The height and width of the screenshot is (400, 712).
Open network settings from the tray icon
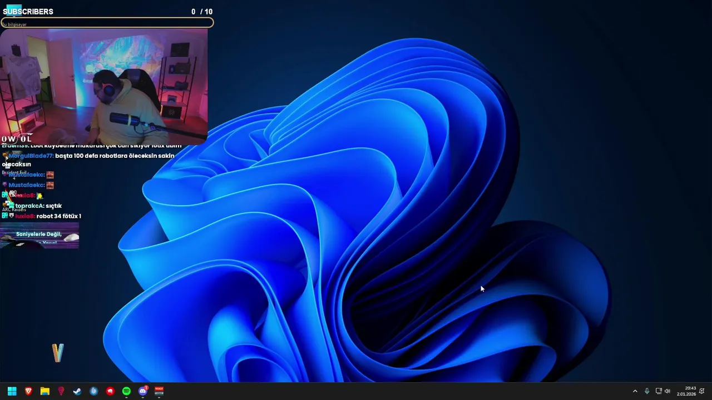click(659, 391)
